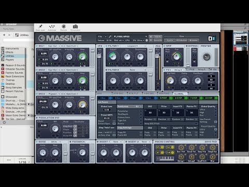Click the 8 STEP modulation handle icon
This screenshot has width=249, height=187.
click(x=216, y=98)
